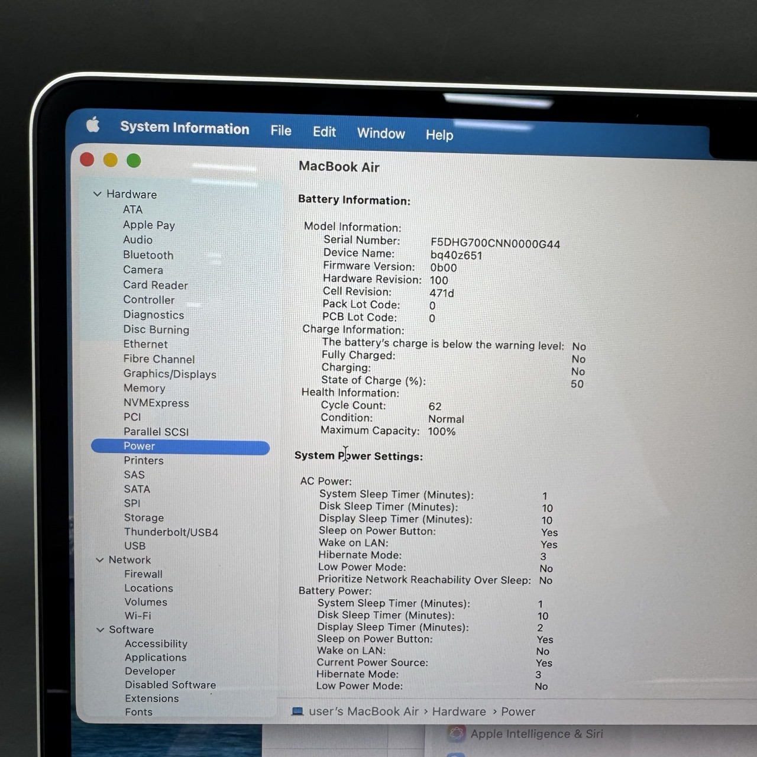
Task: Open the Help menu
Action: click(x=439, y=135)
